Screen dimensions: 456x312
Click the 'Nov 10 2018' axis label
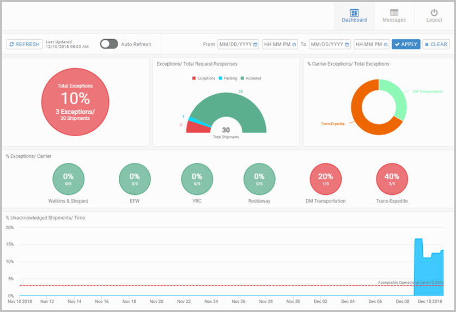pyautogui.click(x=20, y=302)
